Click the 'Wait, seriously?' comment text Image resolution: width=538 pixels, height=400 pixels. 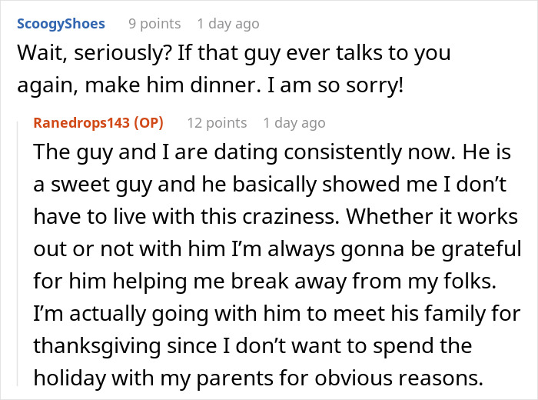click(x=91, y=55)
